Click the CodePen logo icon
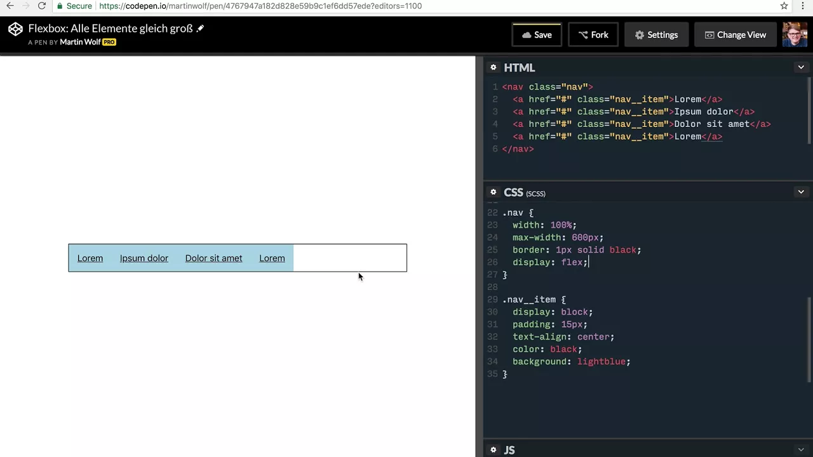This screenshot has height=457, width=813. tap(15, 29)
